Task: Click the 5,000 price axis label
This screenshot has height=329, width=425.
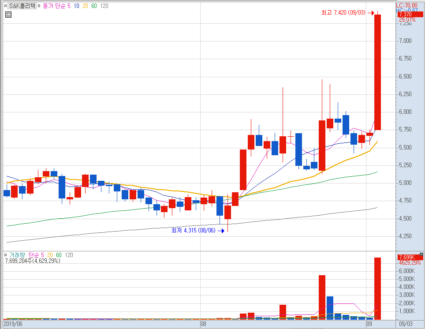Action: [x=405, y=183]
